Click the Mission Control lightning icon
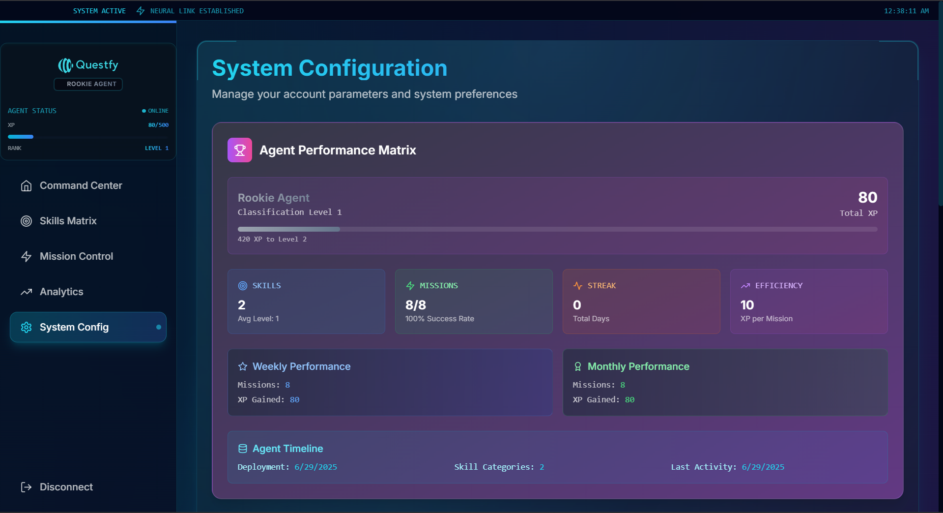943x513 pixels. click(27, 256)
